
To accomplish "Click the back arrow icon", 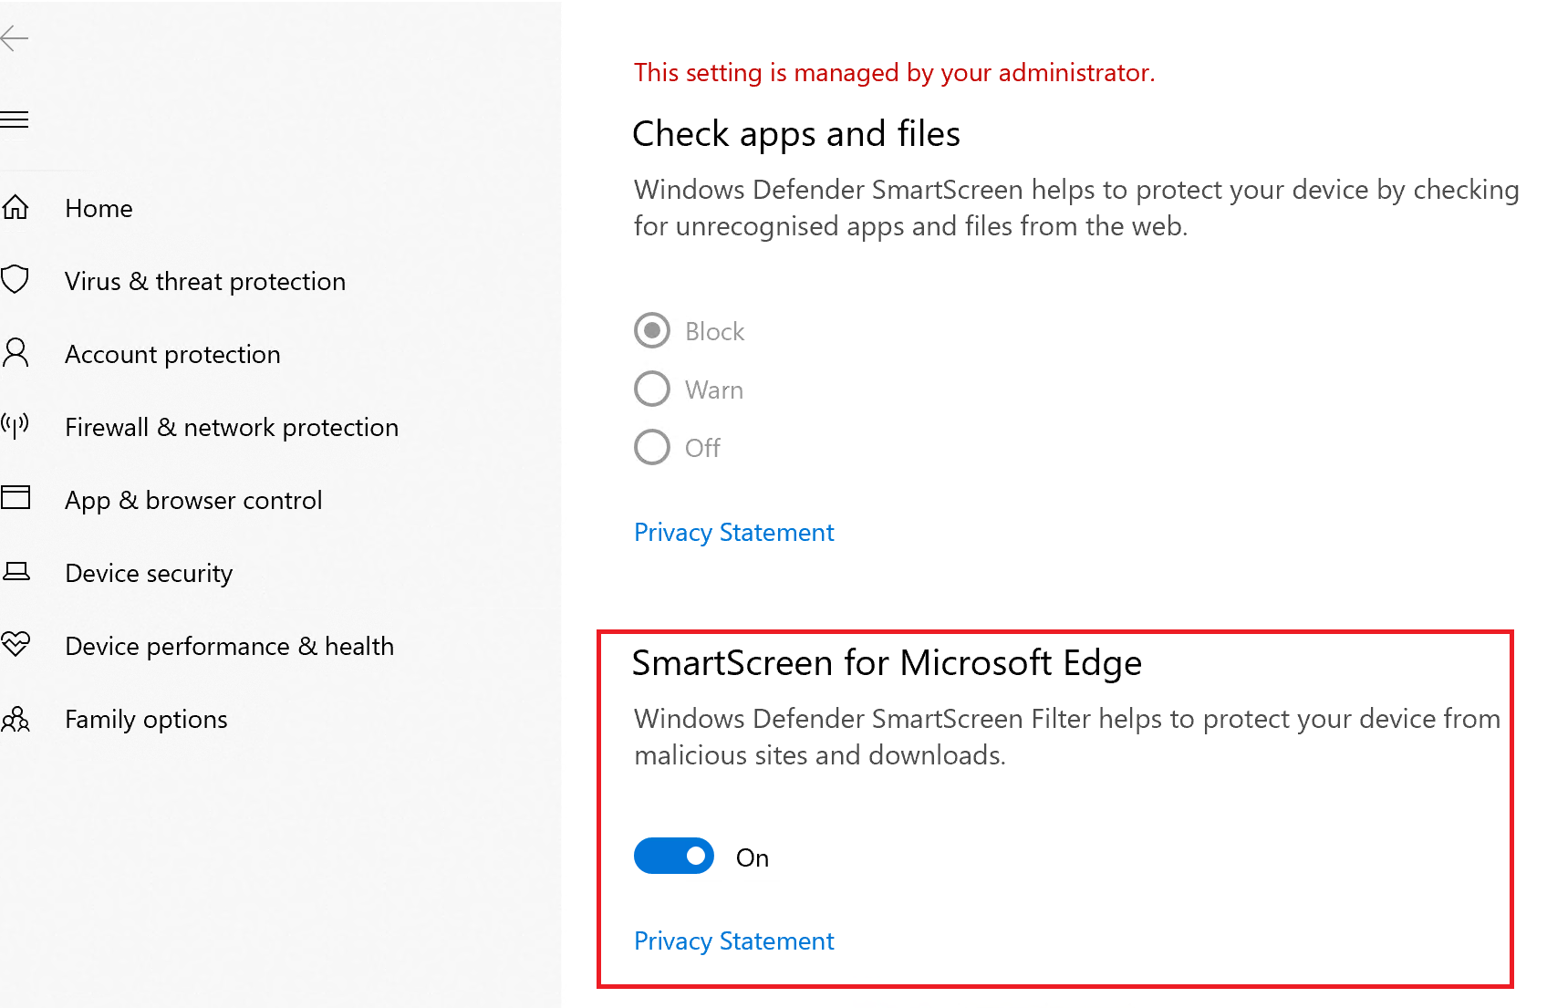I will pyautogui.click(x=15, y=38).
